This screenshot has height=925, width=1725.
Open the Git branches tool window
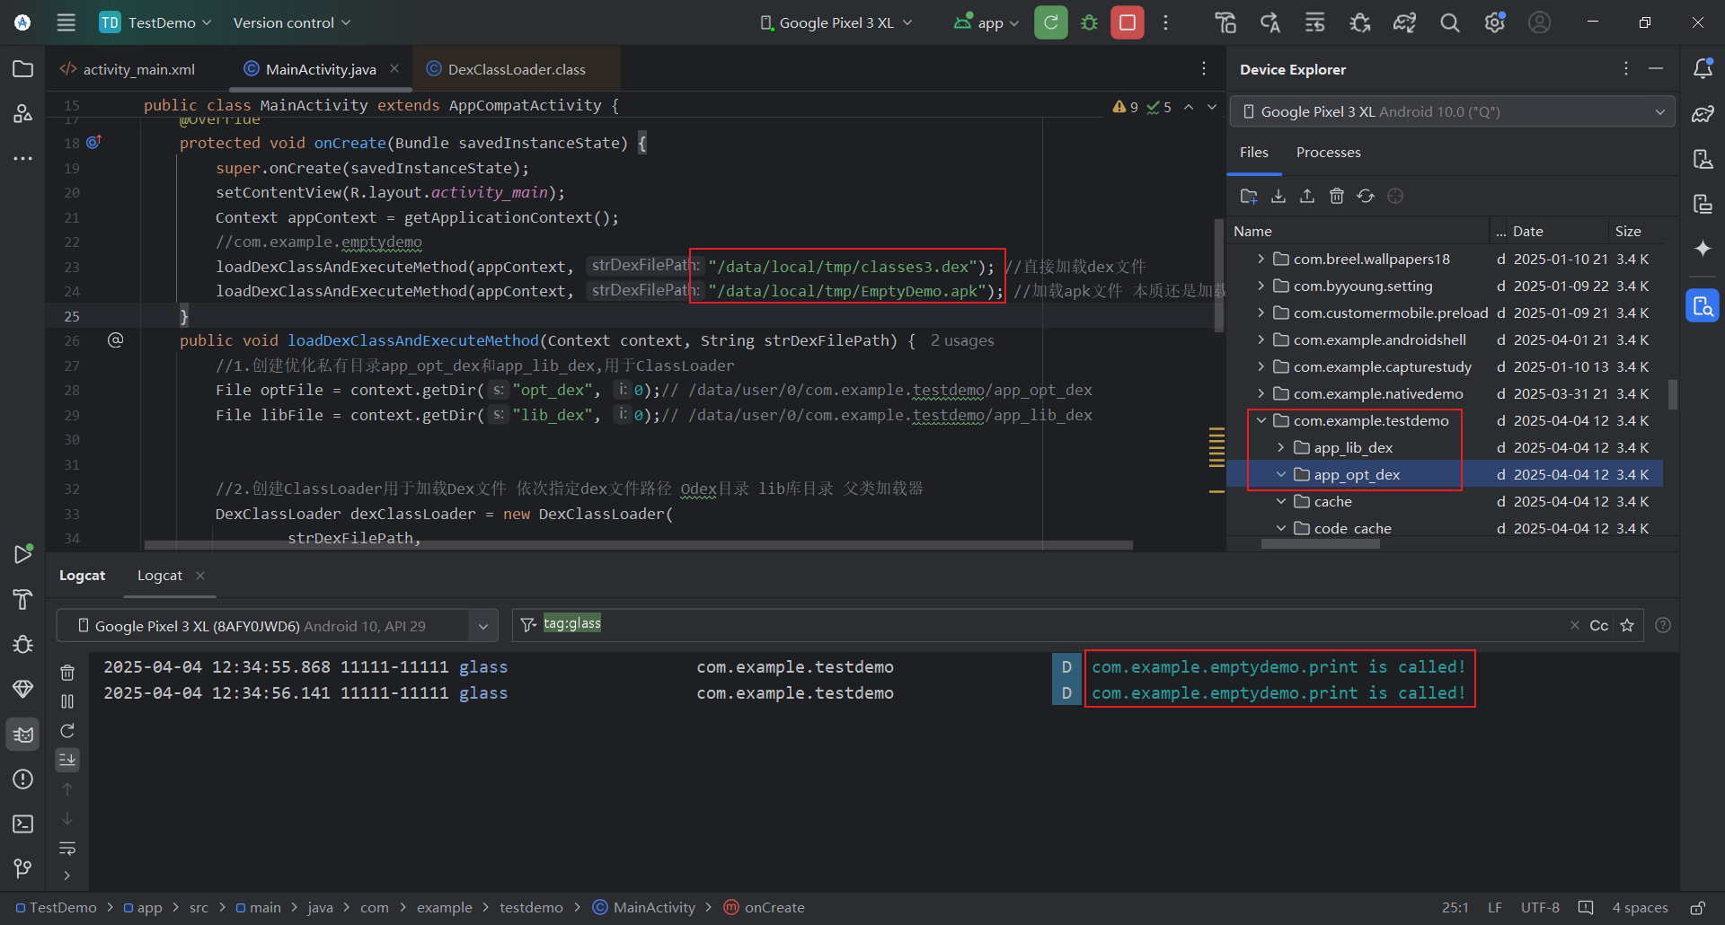point(23,868)
